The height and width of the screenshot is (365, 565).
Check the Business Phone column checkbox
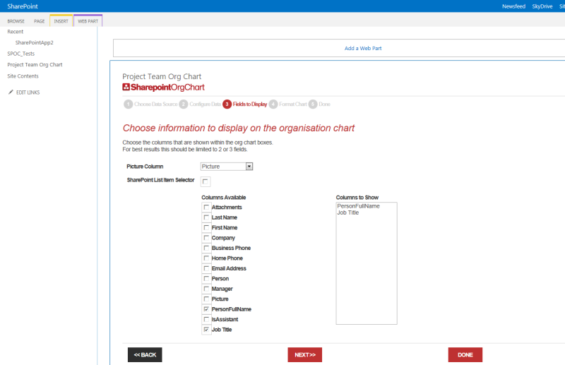click(x=206, y=248)
